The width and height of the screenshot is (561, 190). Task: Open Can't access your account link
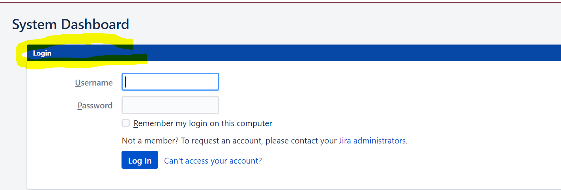[213, 161]
